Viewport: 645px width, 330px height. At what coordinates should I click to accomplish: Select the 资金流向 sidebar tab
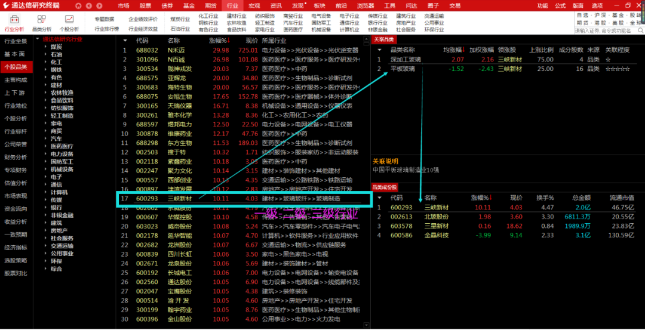click(x=16, y=209)
